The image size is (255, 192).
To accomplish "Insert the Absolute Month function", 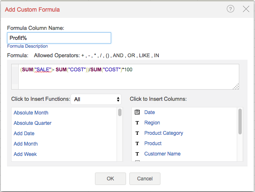I will tap(31, 113).
